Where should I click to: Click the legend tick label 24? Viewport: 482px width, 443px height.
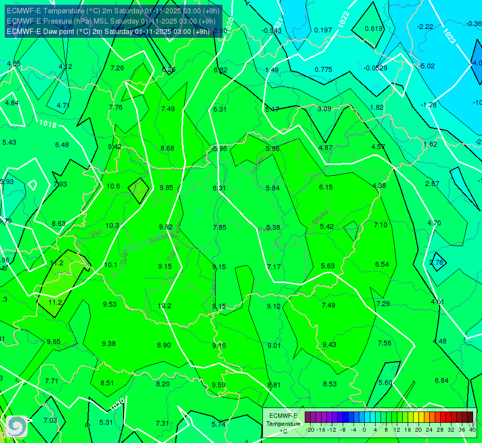[429, 430]
